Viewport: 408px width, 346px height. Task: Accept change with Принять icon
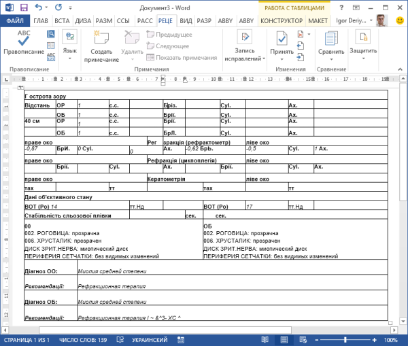(282, 39)
